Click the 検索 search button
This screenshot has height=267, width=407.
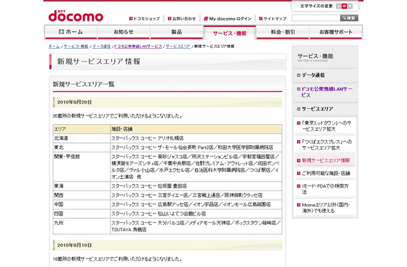coord(349,18)
